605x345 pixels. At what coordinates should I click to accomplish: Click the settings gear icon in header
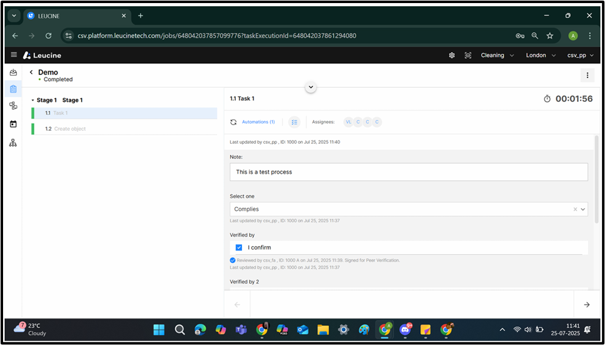451,55
